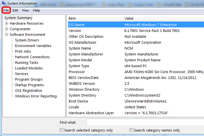Select Windows Error Reporting in the tree
This screenshot has height=136, width=204.
[36, 96]
